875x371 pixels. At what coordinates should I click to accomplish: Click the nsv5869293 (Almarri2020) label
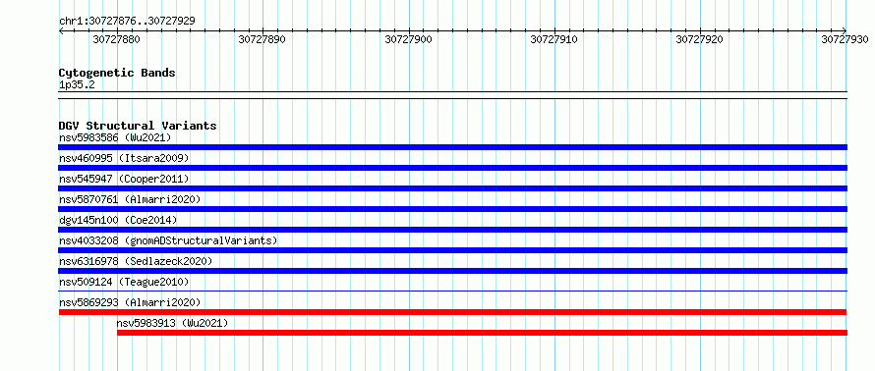click(130, 302)
